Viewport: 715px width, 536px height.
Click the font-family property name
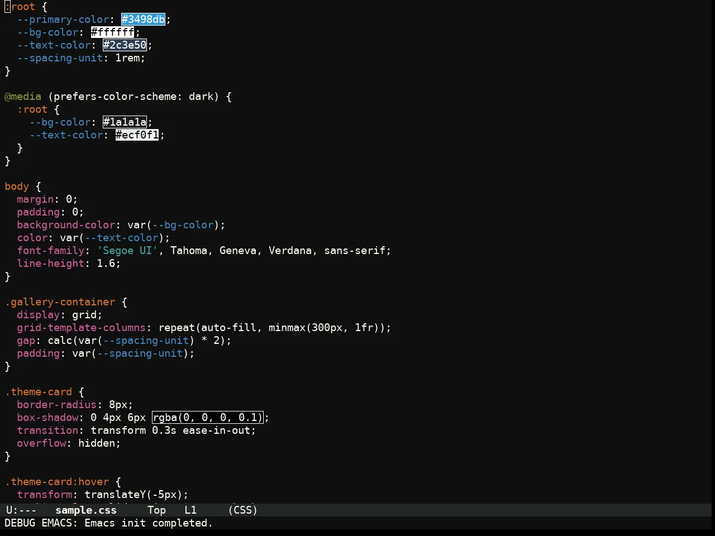point(51,251)
